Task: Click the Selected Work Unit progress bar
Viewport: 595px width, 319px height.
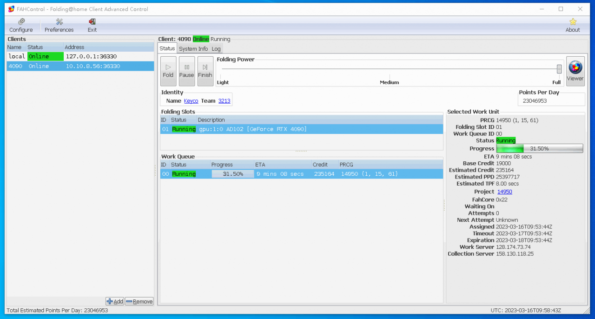Action: click(x=540, y=148)
